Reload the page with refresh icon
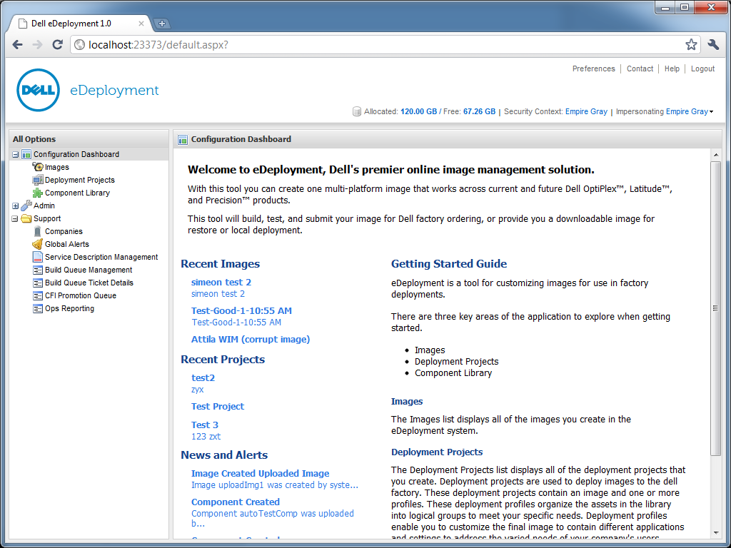Viewport: 731px width, 548px height. pos(57,45)
